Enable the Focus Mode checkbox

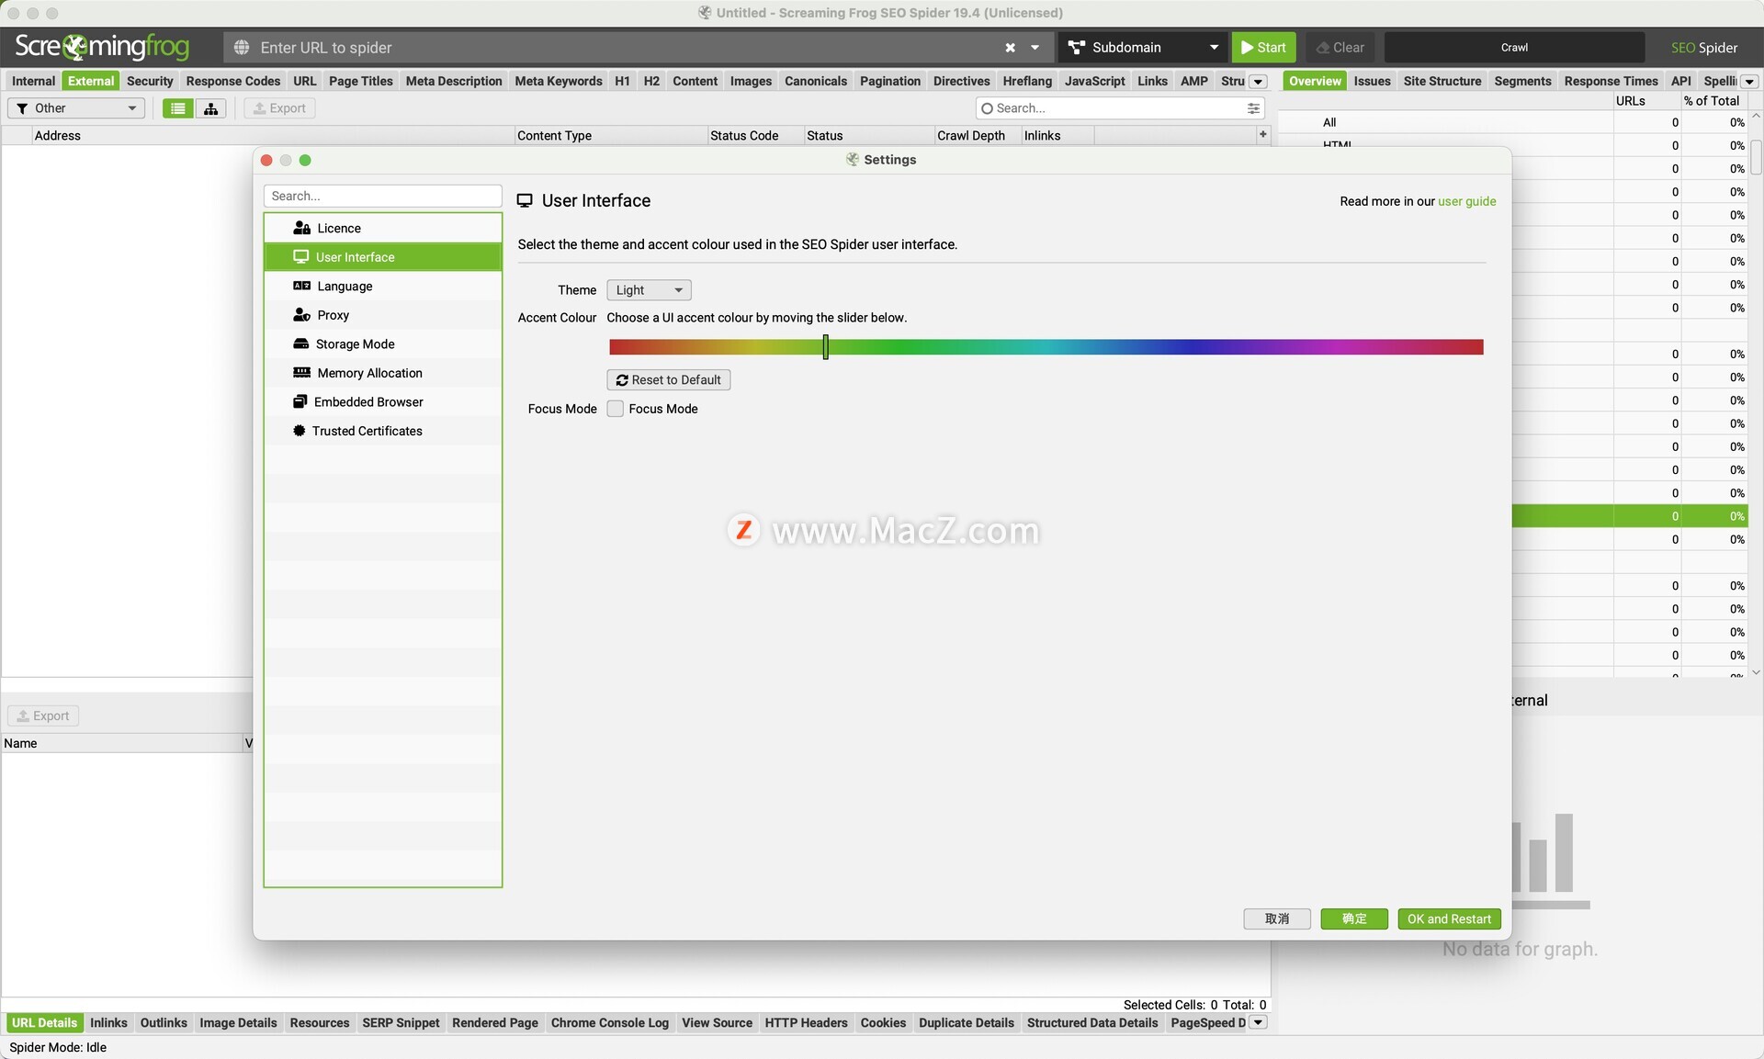click(616, 409)
